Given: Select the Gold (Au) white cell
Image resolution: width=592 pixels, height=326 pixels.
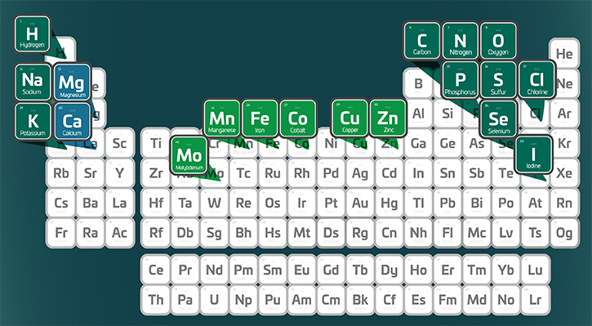Looking at the screenshot, I should point(360,203).
